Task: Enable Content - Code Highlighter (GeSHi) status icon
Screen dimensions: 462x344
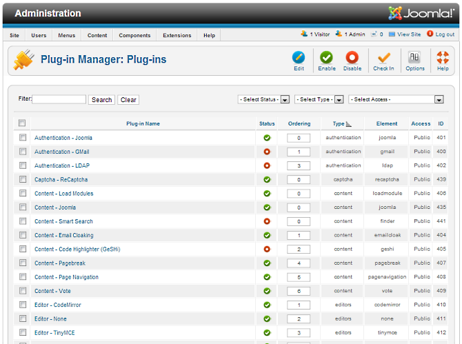Action: click(x=267, y=249)
